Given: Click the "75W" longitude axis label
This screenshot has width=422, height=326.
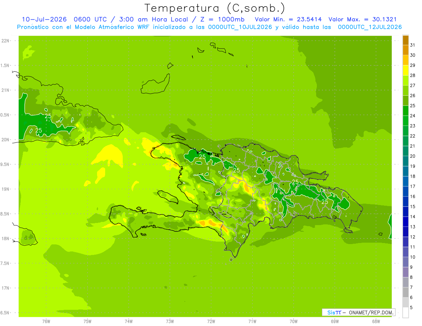Looking at the screenshot, I should [x=87, y=321].
